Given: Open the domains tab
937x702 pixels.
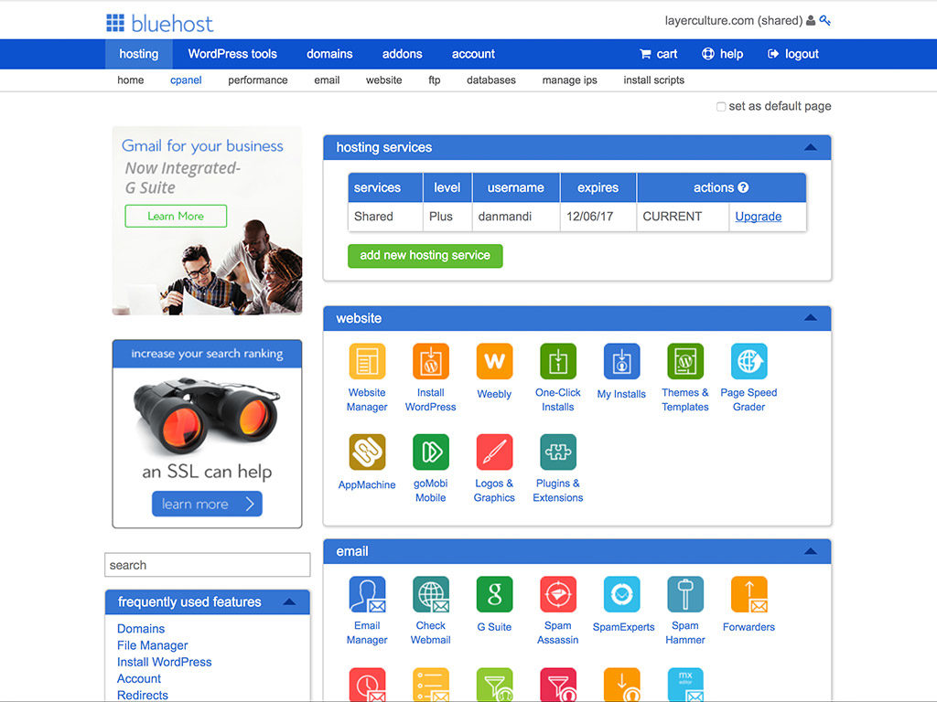Looking at the screenshot, I should [329, 54].
